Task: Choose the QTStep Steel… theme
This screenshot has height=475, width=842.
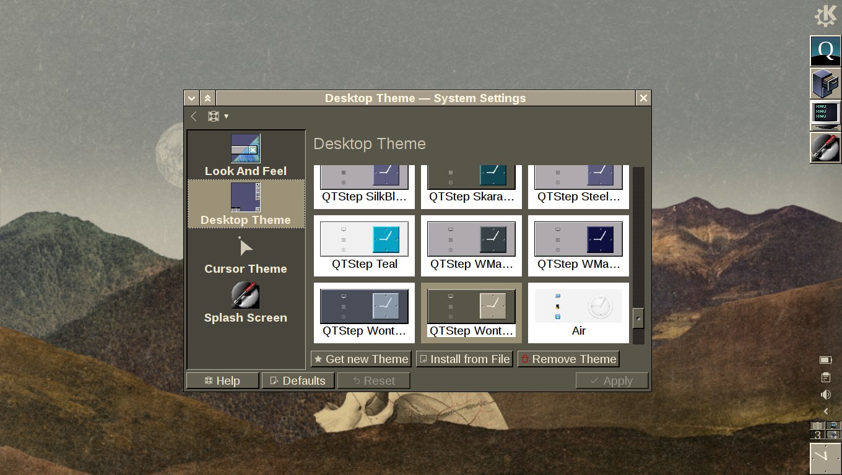Action: click(x=578, y=187)
